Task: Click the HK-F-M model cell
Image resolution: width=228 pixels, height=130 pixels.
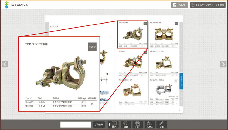Action: [x=41, y=106]
